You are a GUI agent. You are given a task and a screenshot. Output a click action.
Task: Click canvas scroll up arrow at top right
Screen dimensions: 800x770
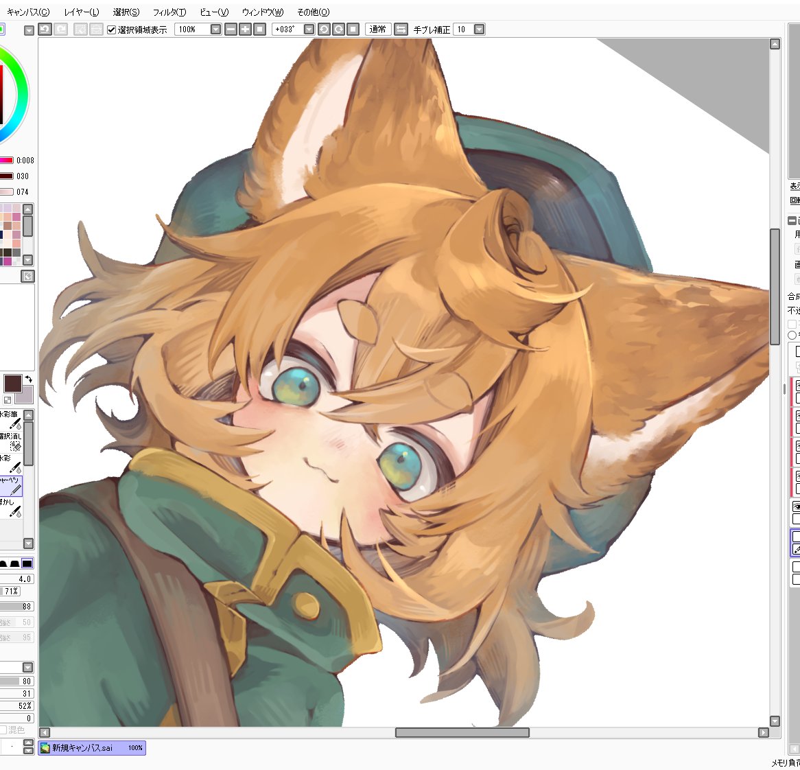pos(775,44)
